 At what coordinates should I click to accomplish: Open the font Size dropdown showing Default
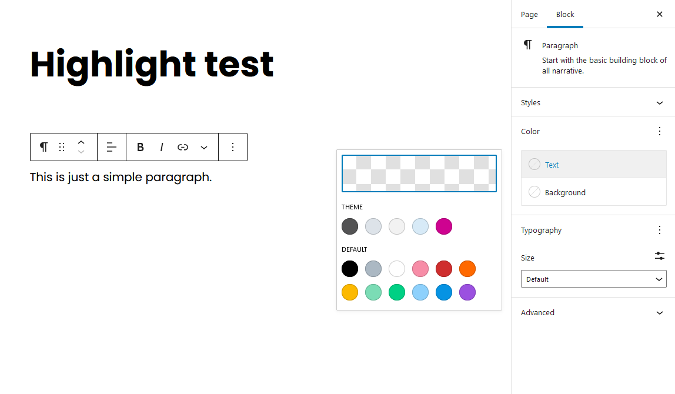[x=593, y=279]
